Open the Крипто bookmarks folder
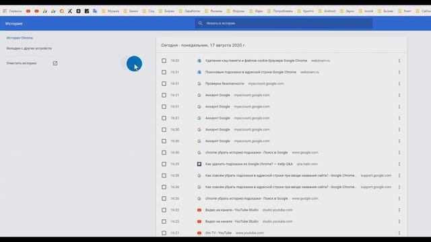 coord(305,11)
